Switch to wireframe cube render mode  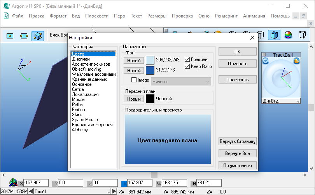tap(261, 35)
